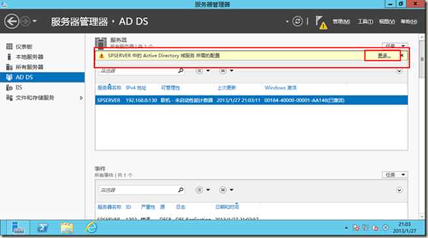Click the search magnifier in events filter
The width and height of the screenshot is (428, 238).
coord(181,190)
